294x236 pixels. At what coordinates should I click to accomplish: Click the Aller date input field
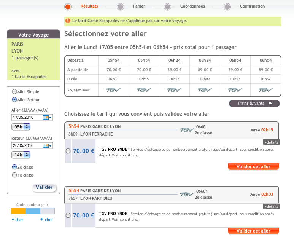(x=27, y=117)
